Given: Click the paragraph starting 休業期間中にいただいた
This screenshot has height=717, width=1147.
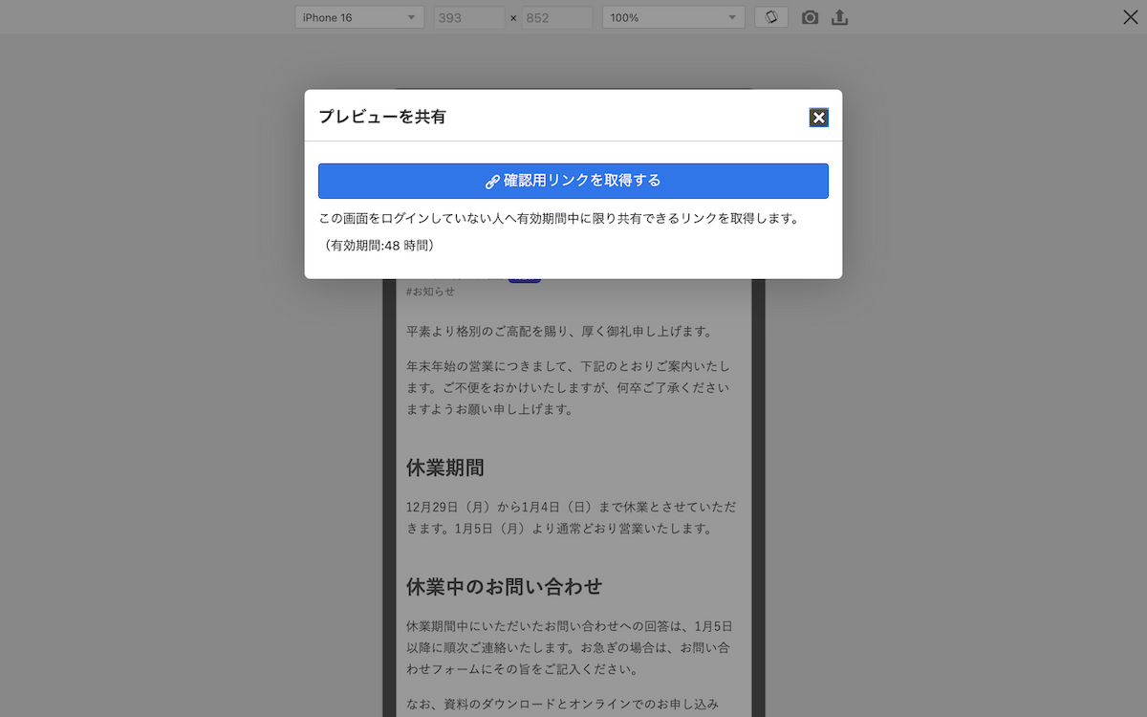Looking at the screenshot, I should tap(571, 647).
